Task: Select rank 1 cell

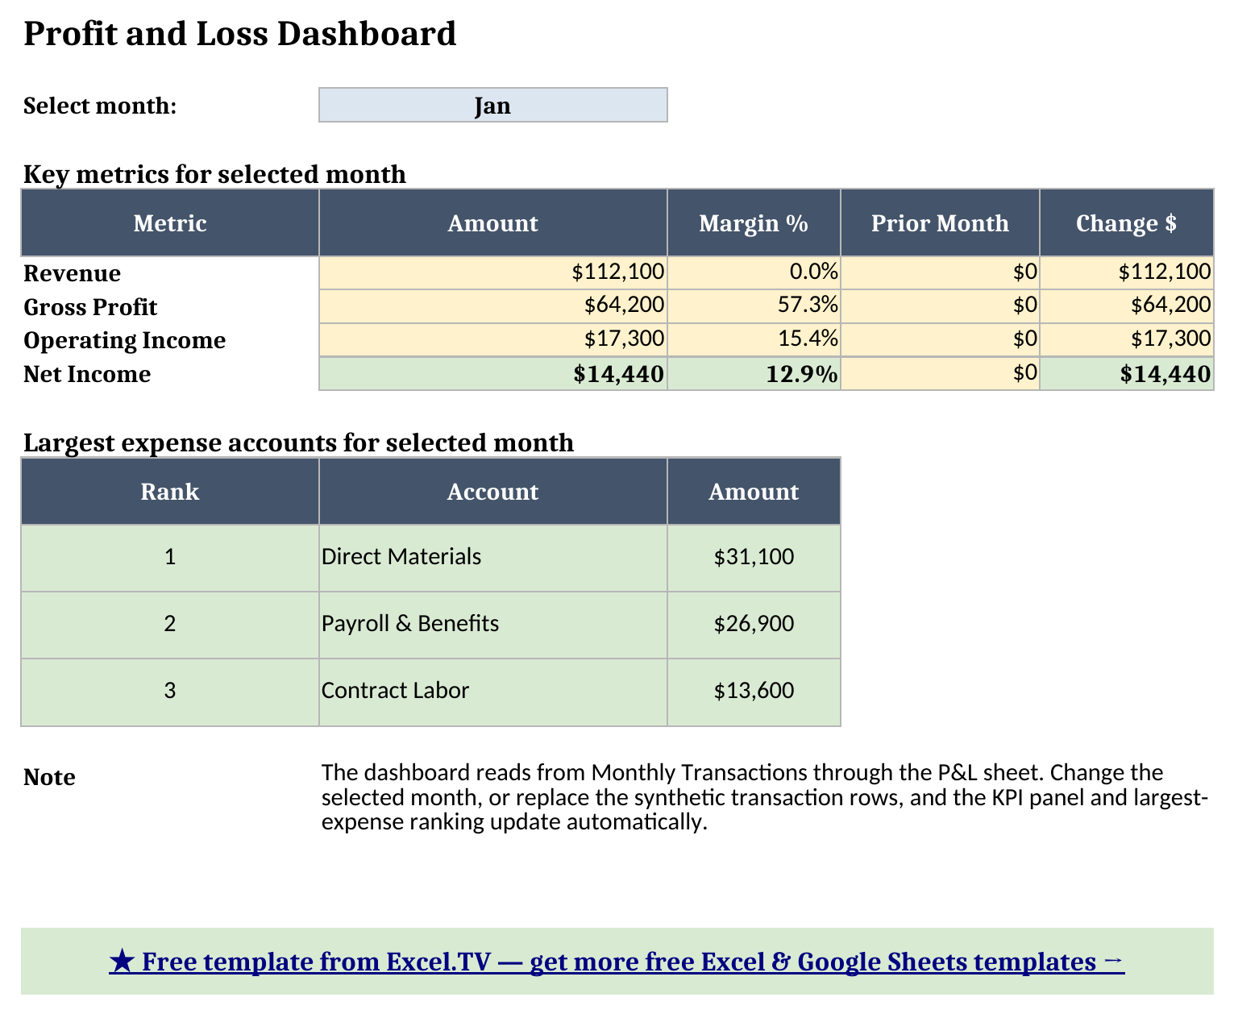Action: pyautogui.click(x=170, y=558)
